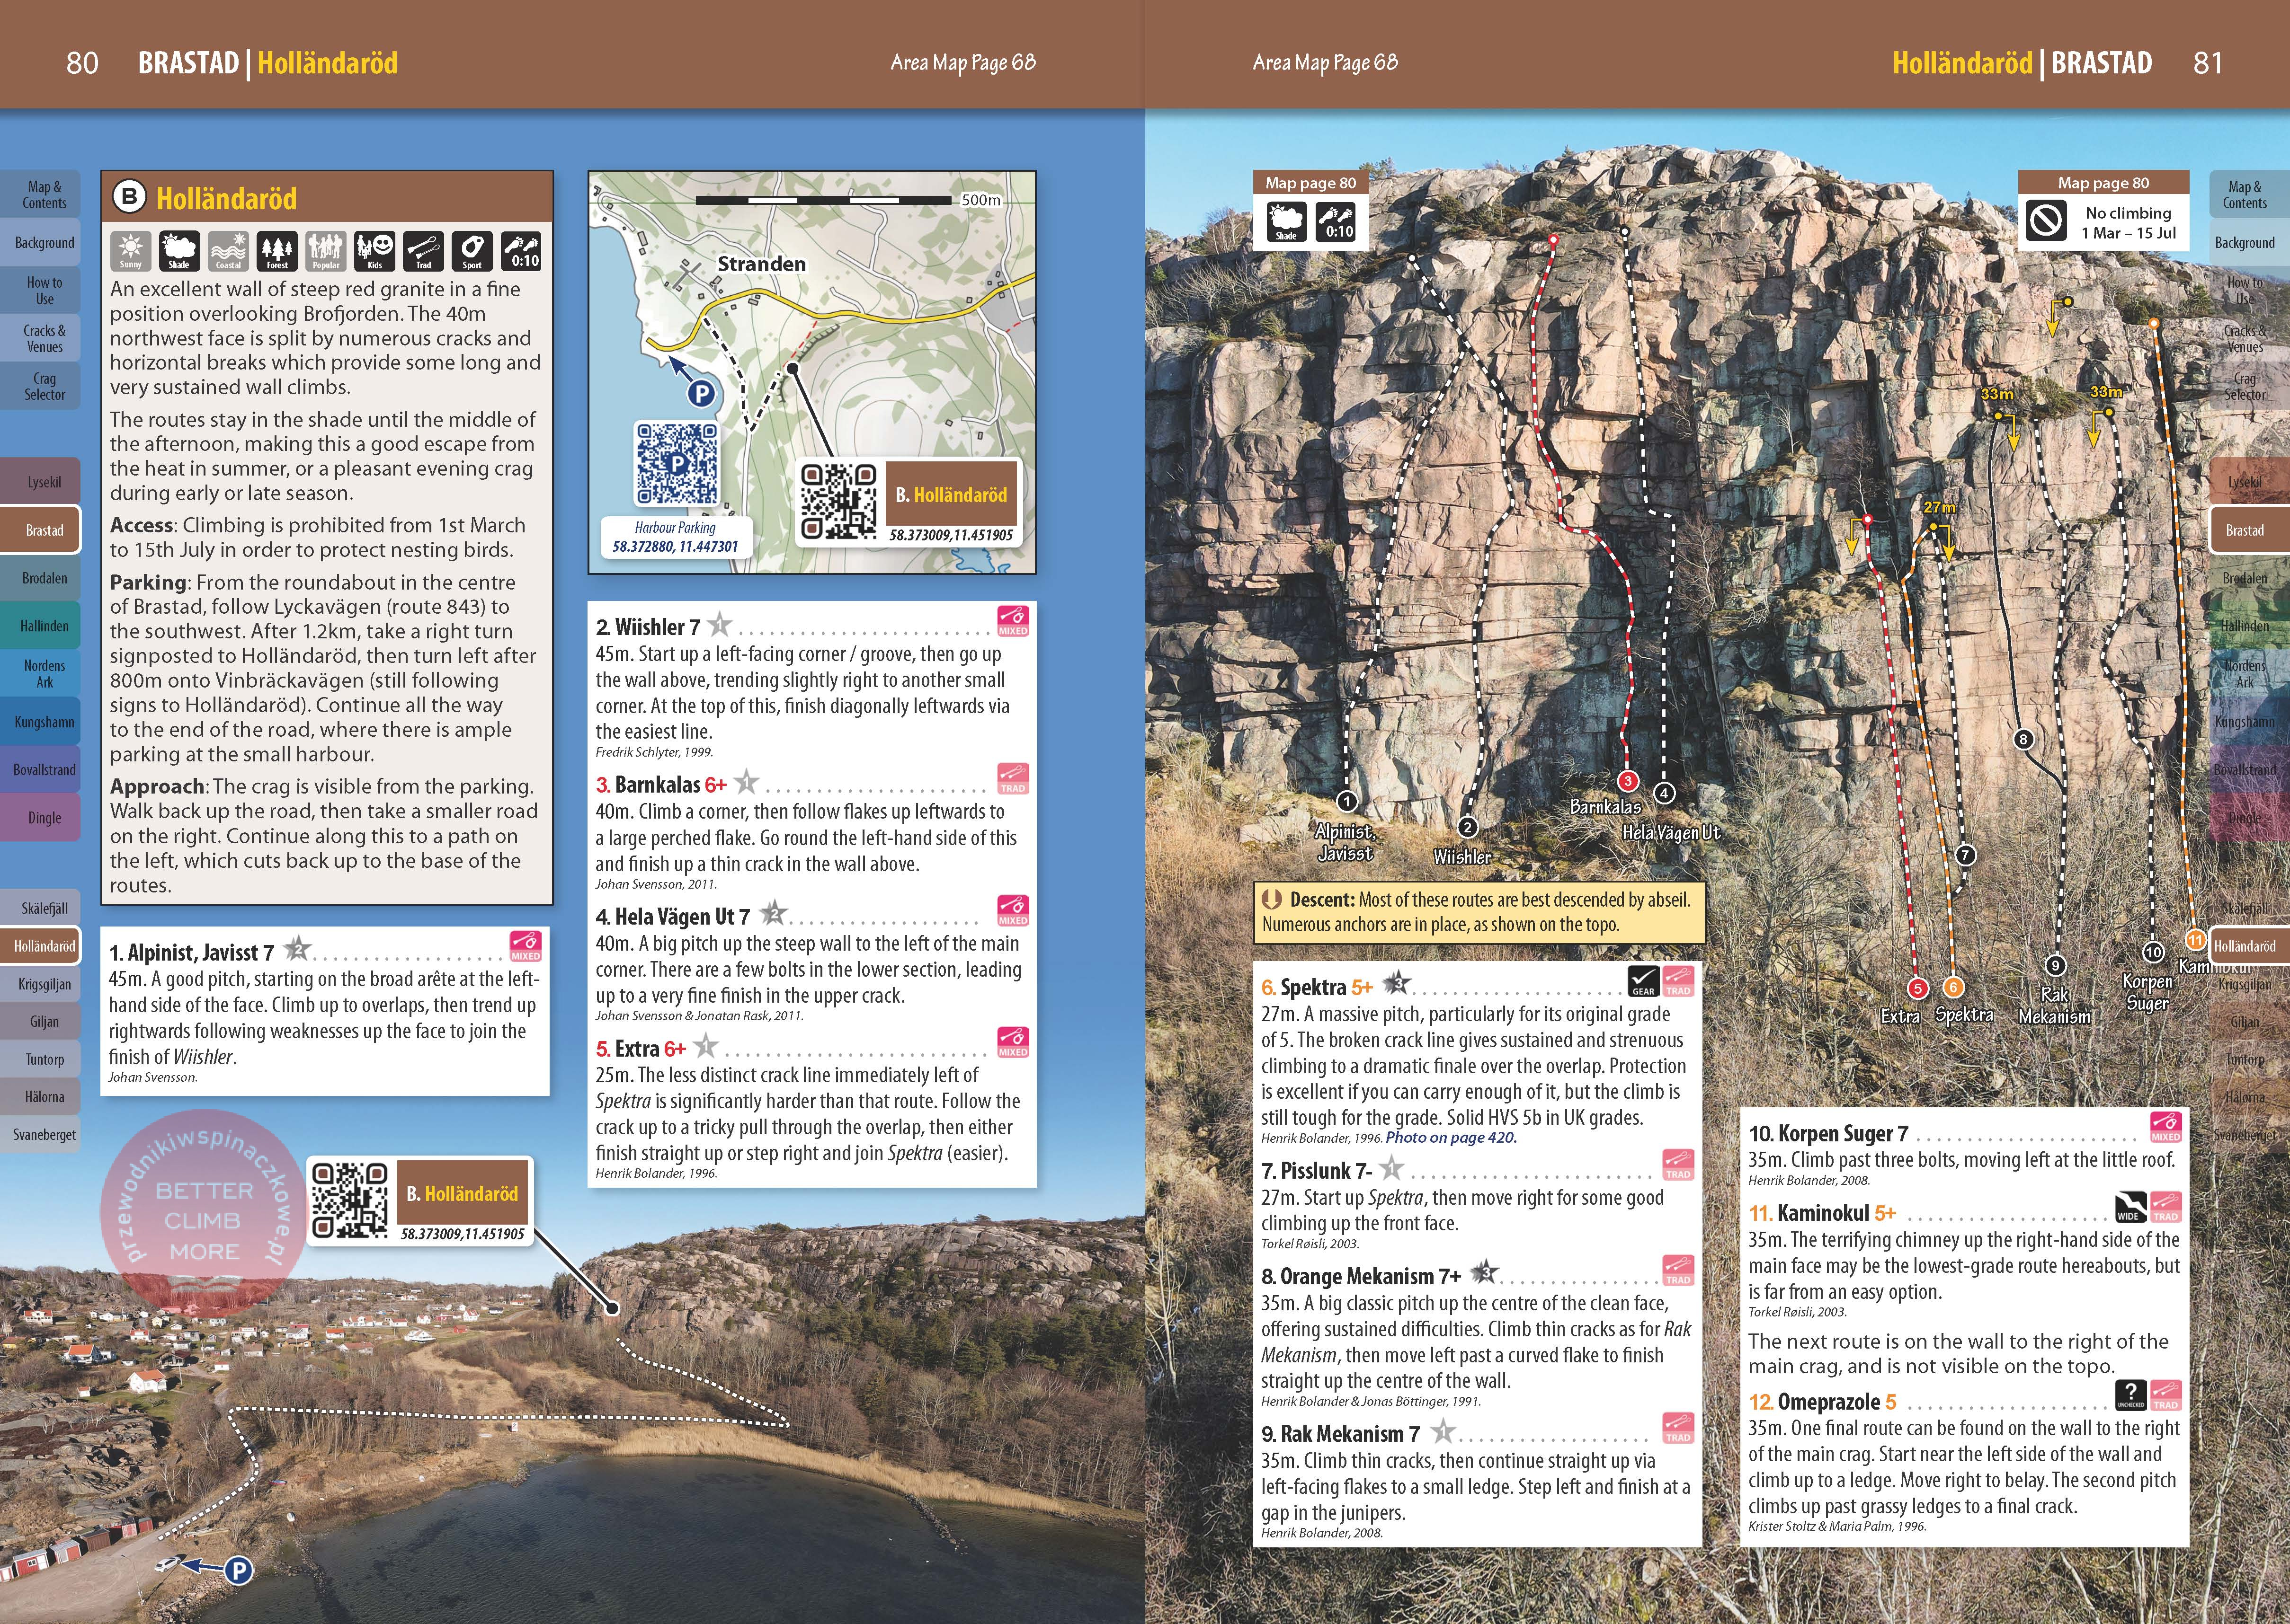Click the blue parking P on map
This screenshot has width=2290, height=1624.
(x=701, y=393)
